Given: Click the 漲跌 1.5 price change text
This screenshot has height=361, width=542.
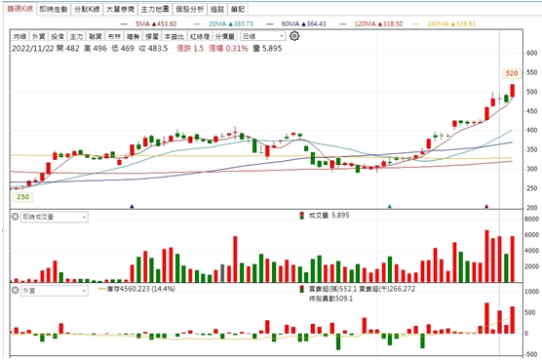Looking at the screenshot, I should tap(190, 49).
